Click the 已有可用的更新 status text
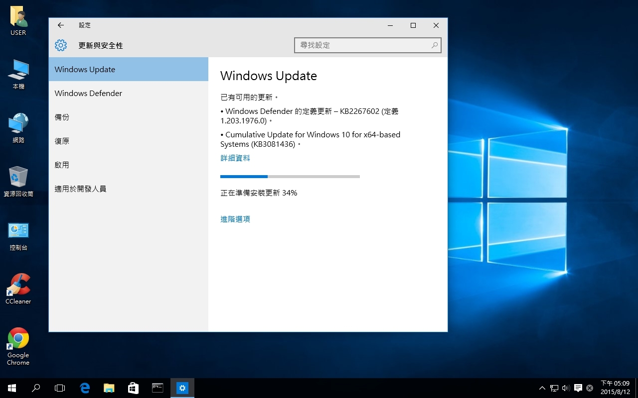This screenshot has width=638, height=398. click(x=249, y=98)
